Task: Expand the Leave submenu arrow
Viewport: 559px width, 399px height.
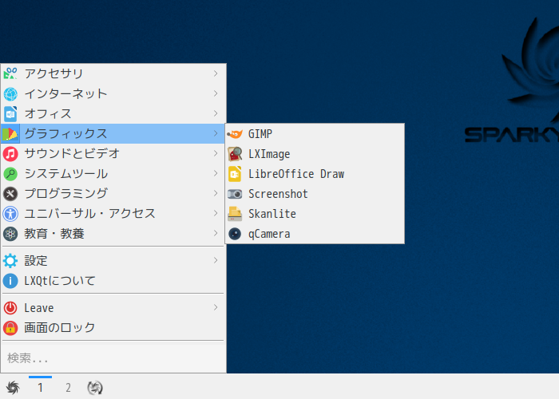Action: (x=216, y=307)
